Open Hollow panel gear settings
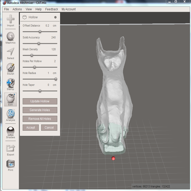Screen dimensions: 191x191 [55, 17]
